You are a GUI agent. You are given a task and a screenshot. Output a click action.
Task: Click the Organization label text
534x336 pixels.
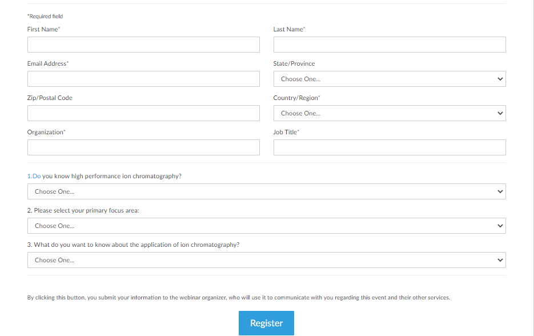click(x=45, y=132)
